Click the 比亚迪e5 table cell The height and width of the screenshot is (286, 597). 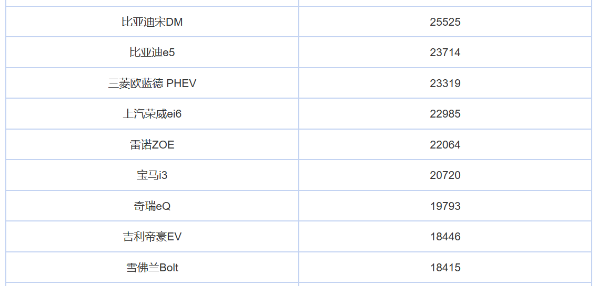152,52
